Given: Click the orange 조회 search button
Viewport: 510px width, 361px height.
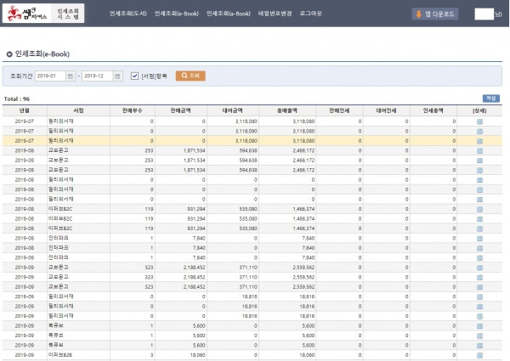Looking at the screenshot, I should (x=190, y=76).
